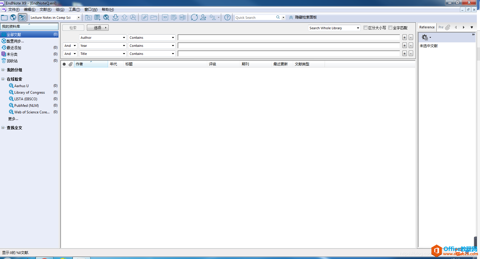The width and height of the screenshot is (480, 259).
Task: Click into the Quick Search field
Action: [x=255, y=18]
